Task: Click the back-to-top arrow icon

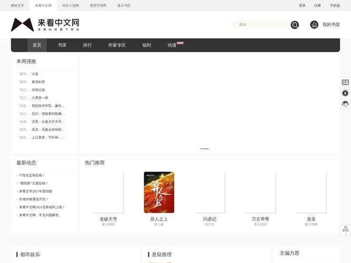Action: (x=345, y=229)
